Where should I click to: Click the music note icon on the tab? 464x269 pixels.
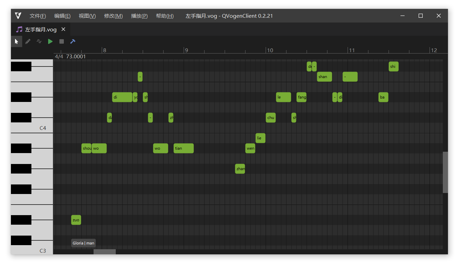19,29
